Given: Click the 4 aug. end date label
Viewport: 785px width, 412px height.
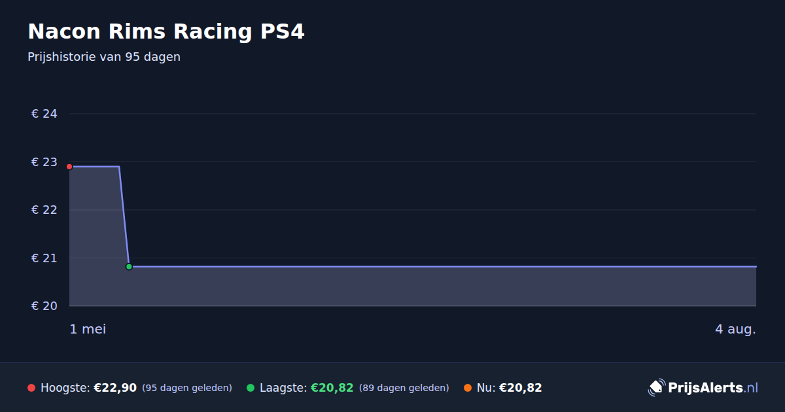Looking at the screenshot, I should [735, 329].
